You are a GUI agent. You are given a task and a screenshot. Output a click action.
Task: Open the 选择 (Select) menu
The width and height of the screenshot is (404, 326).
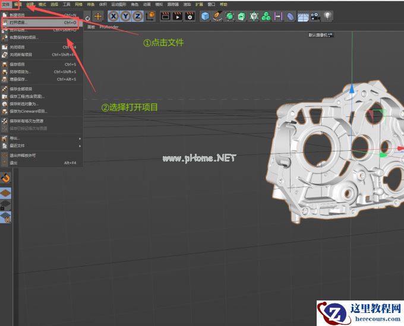pos(54,4)
